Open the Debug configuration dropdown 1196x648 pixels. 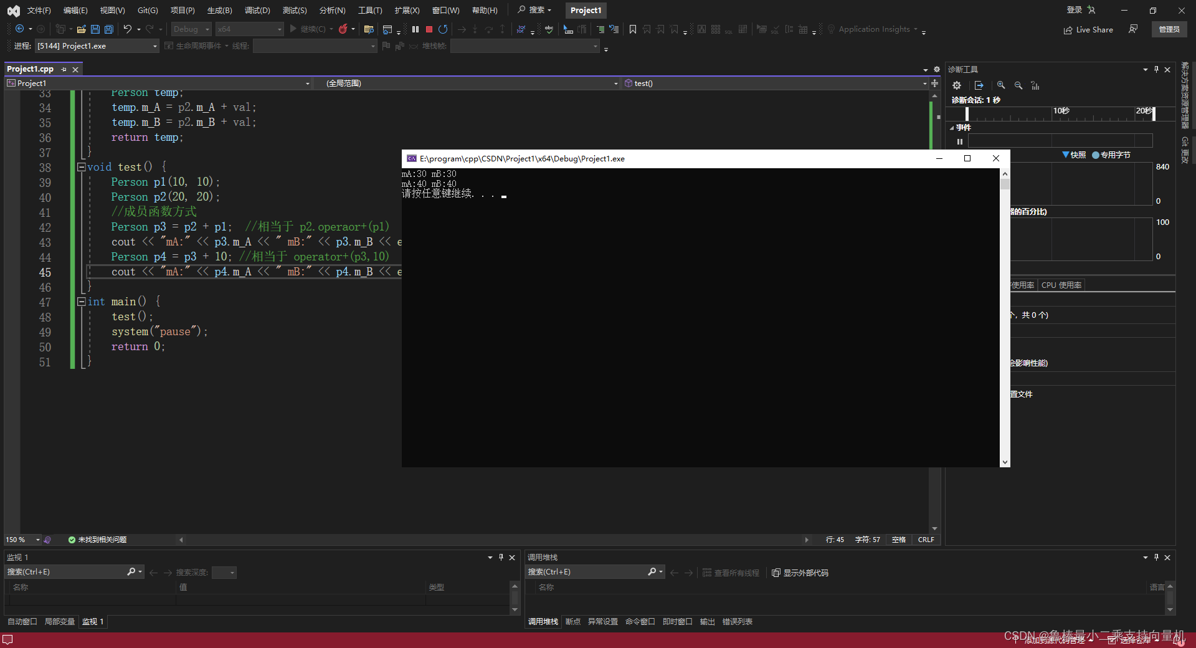pyautogui.click(x=191, y=29)
